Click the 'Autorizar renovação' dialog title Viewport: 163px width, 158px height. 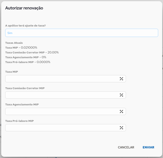point(24,8)
